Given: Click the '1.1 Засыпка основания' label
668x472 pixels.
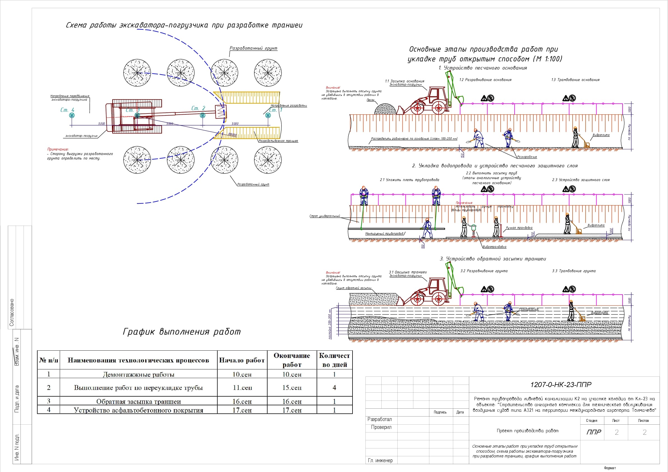Looking at the screenshot, I should click(404, 81).
